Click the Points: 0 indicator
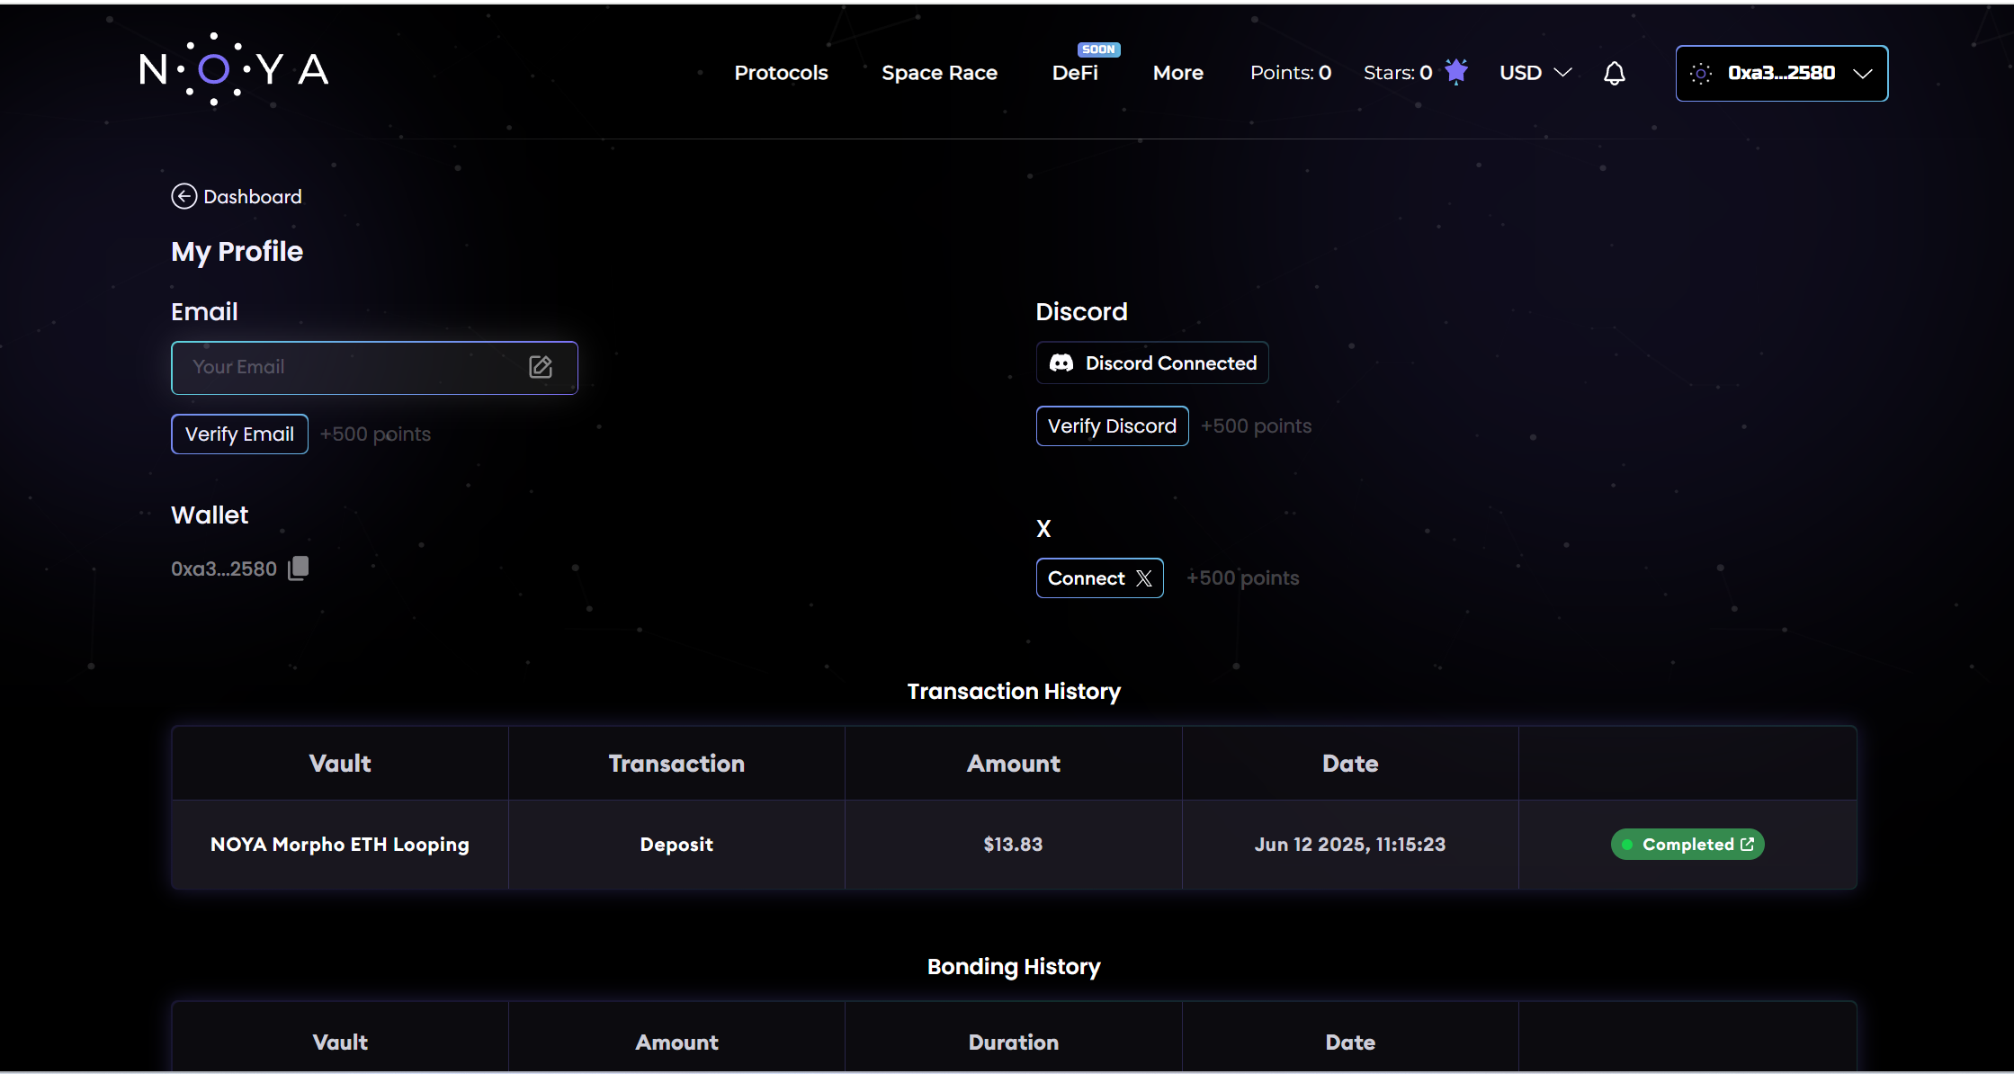This screenshot has width=2014, height=1074. click(x=1290, y=73)
